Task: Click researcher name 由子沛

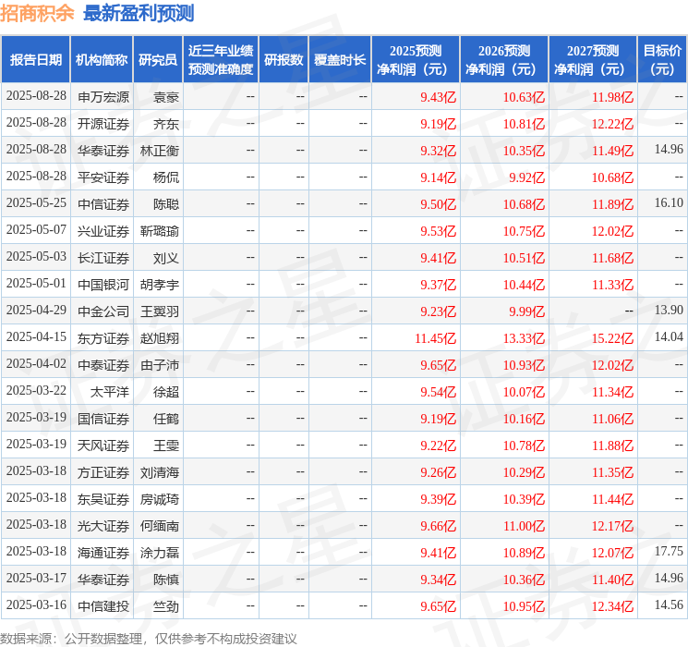Action: [x=160, y=364]
